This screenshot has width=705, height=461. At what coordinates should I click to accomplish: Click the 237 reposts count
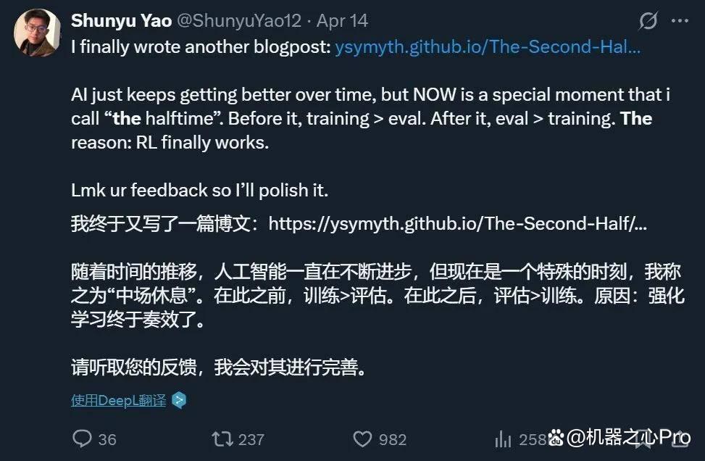(x=251, y=439)
